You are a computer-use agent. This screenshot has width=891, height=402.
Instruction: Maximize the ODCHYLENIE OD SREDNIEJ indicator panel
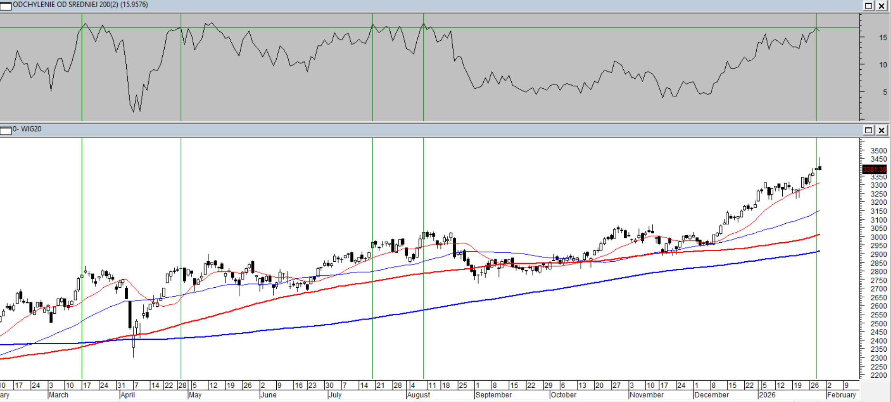tap(868, 6)
